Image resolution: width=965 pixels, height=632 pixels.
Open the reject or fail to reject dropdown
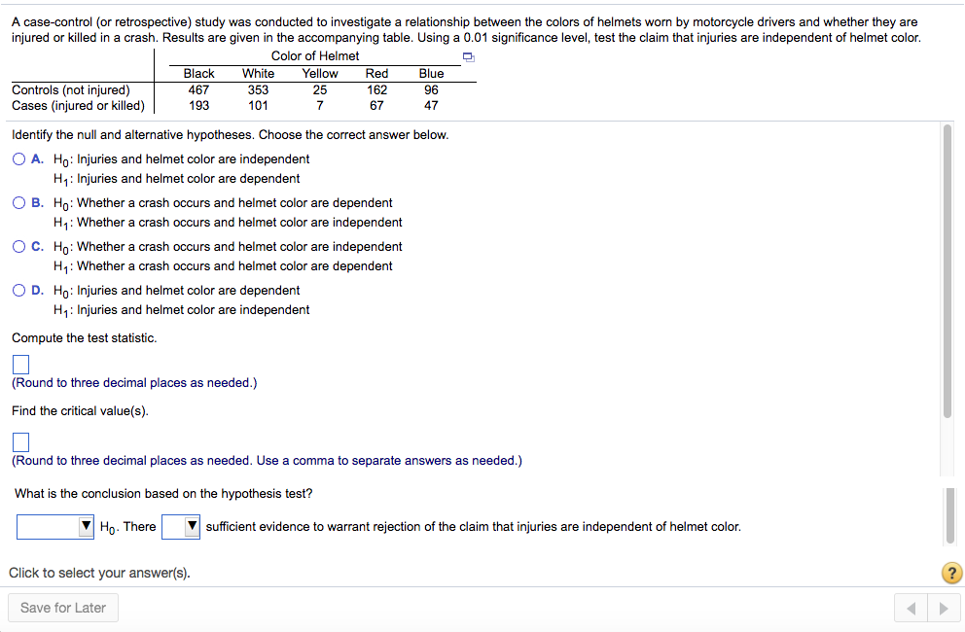[x=55, y=526]
